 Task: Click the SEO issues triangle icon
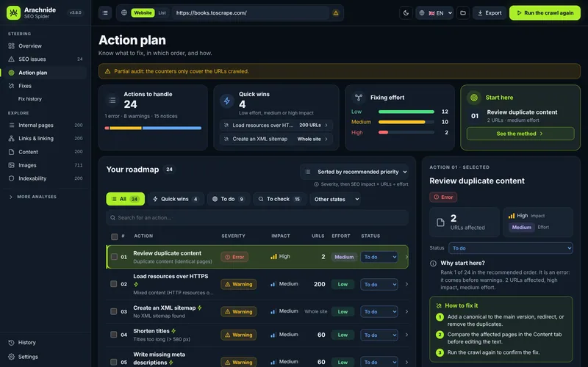pyautogui.click(x=11, y=59)
